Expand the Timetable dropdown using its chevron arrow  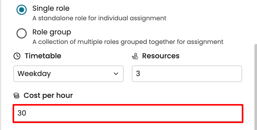(116, 74)
